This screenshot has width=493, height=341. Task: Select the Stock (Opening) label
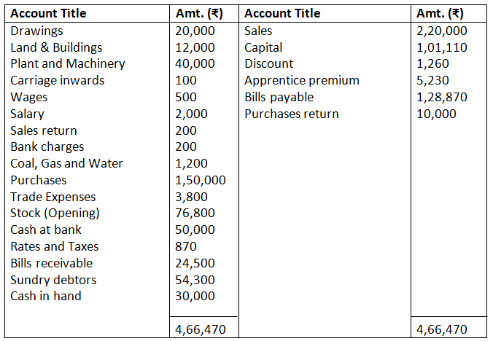[55, 213]
